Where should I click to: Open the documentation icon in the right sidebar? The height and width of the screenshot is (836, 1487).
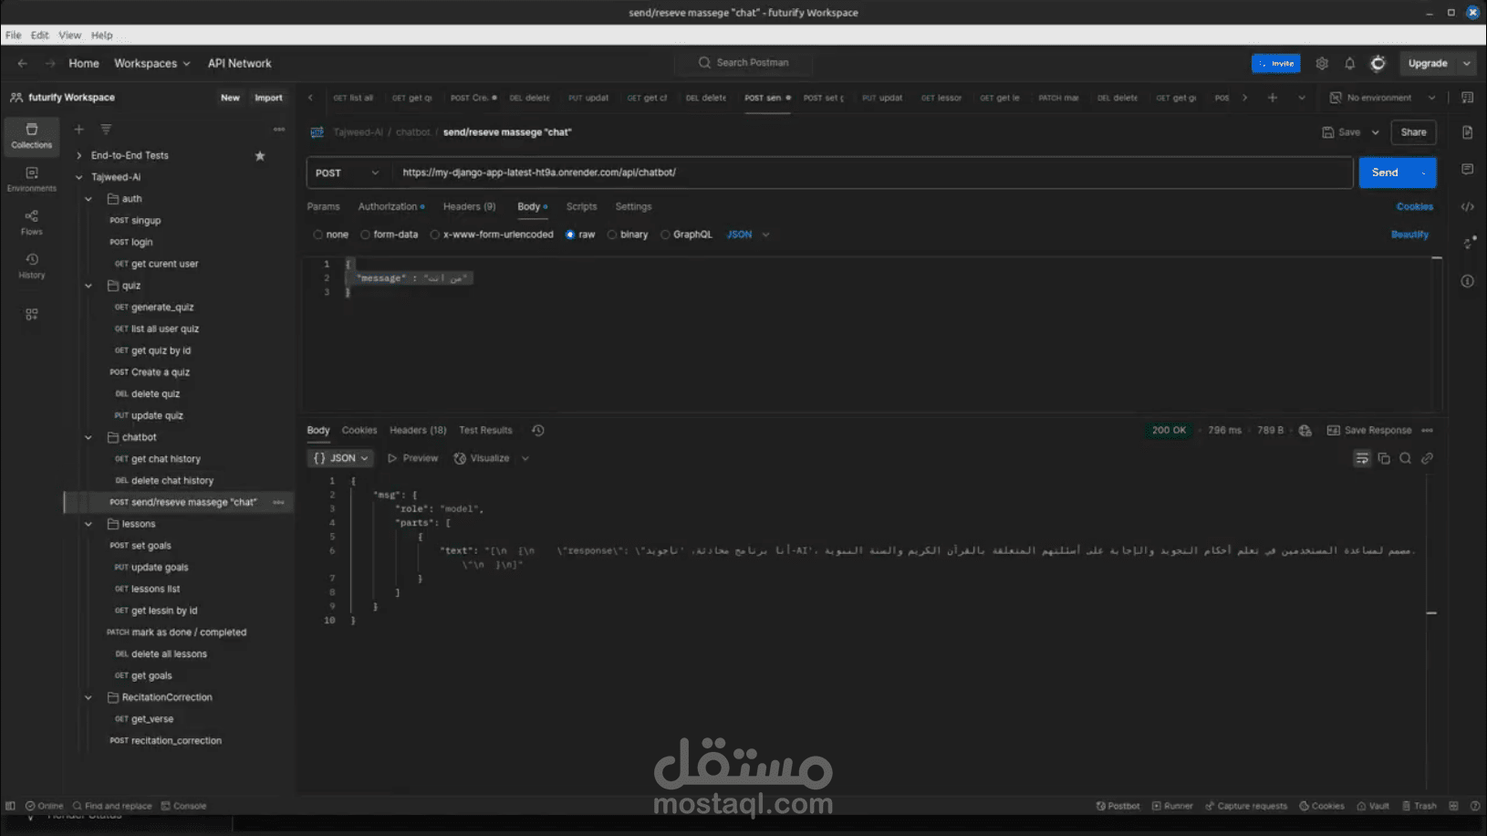click(x=1468, y=132)
